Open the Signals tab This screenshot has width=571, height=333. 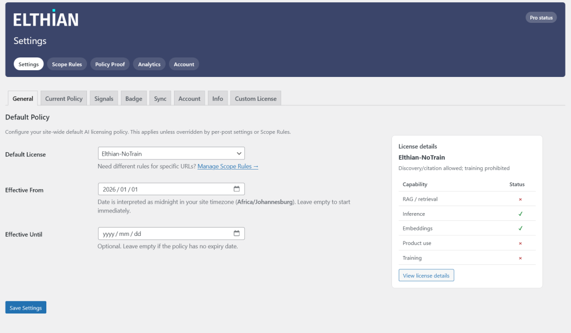[x=104, y=99]
